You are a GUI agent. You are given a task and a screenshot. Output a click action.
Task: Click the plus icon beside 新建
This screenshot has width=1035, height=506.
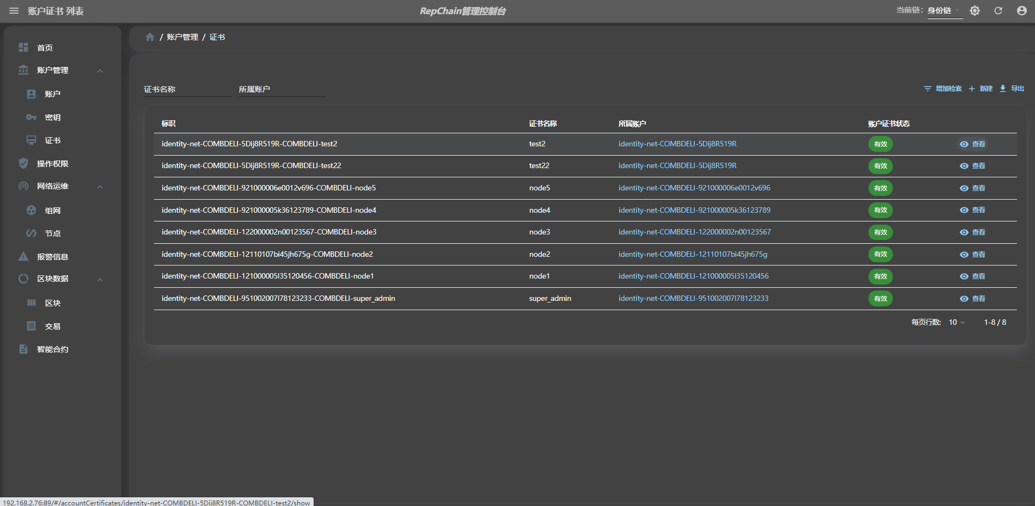click(x=972, y=89)
